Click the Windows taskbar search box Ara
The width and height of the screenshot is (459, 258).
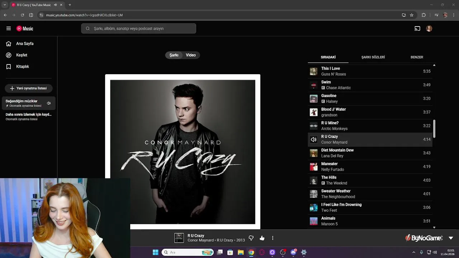tap(188, 252)
